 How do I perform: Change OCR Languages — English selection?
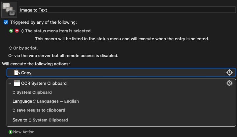(x=56, y=101)
